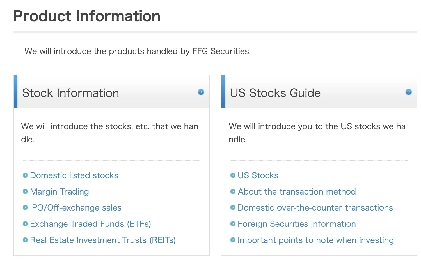Click bullet icon beside Exchange Traded Funds

tap(25, 224)
